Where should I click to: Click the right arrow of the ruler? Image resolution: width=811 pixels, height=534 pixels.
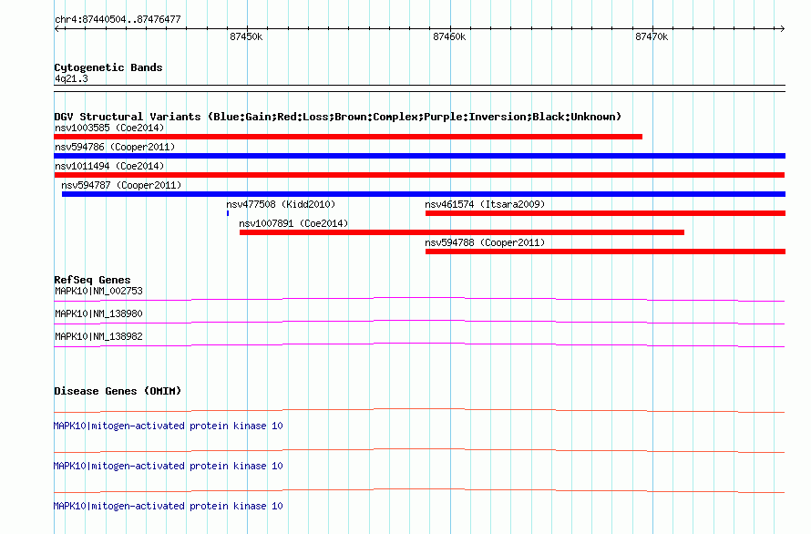pos(782,29)
